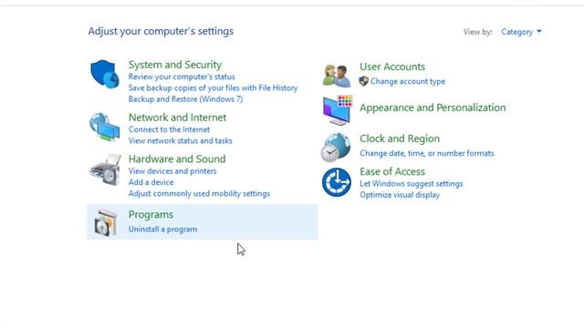This screenshot has height=328, width=584.
Task: Open Adjust commonly used mobility settings
Action: click(x=199, y=194)
